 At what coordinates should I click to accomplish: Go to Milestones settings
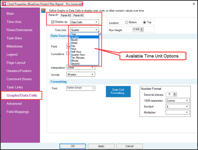(14, 46)
